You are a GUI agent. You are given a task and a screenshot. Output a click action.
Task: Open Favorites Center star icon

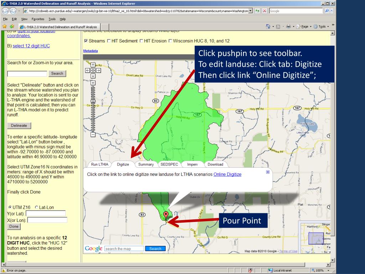pyautogui.click(x=5, y=26)
